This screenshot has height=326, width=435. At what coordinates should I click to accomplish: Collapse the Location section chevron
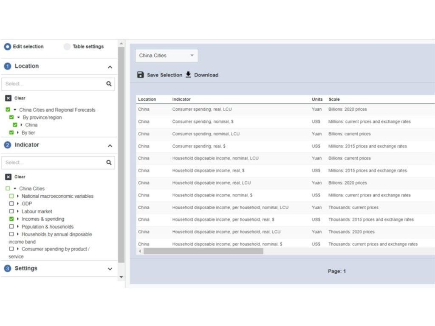click(110, 67)
